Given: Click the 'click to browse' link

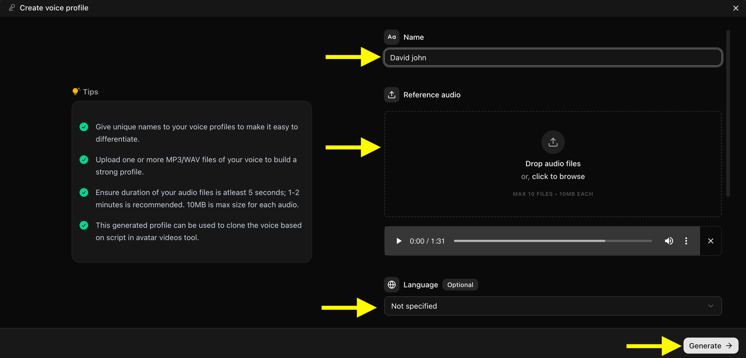Looking at the screenshot, I should pos(558,177).
